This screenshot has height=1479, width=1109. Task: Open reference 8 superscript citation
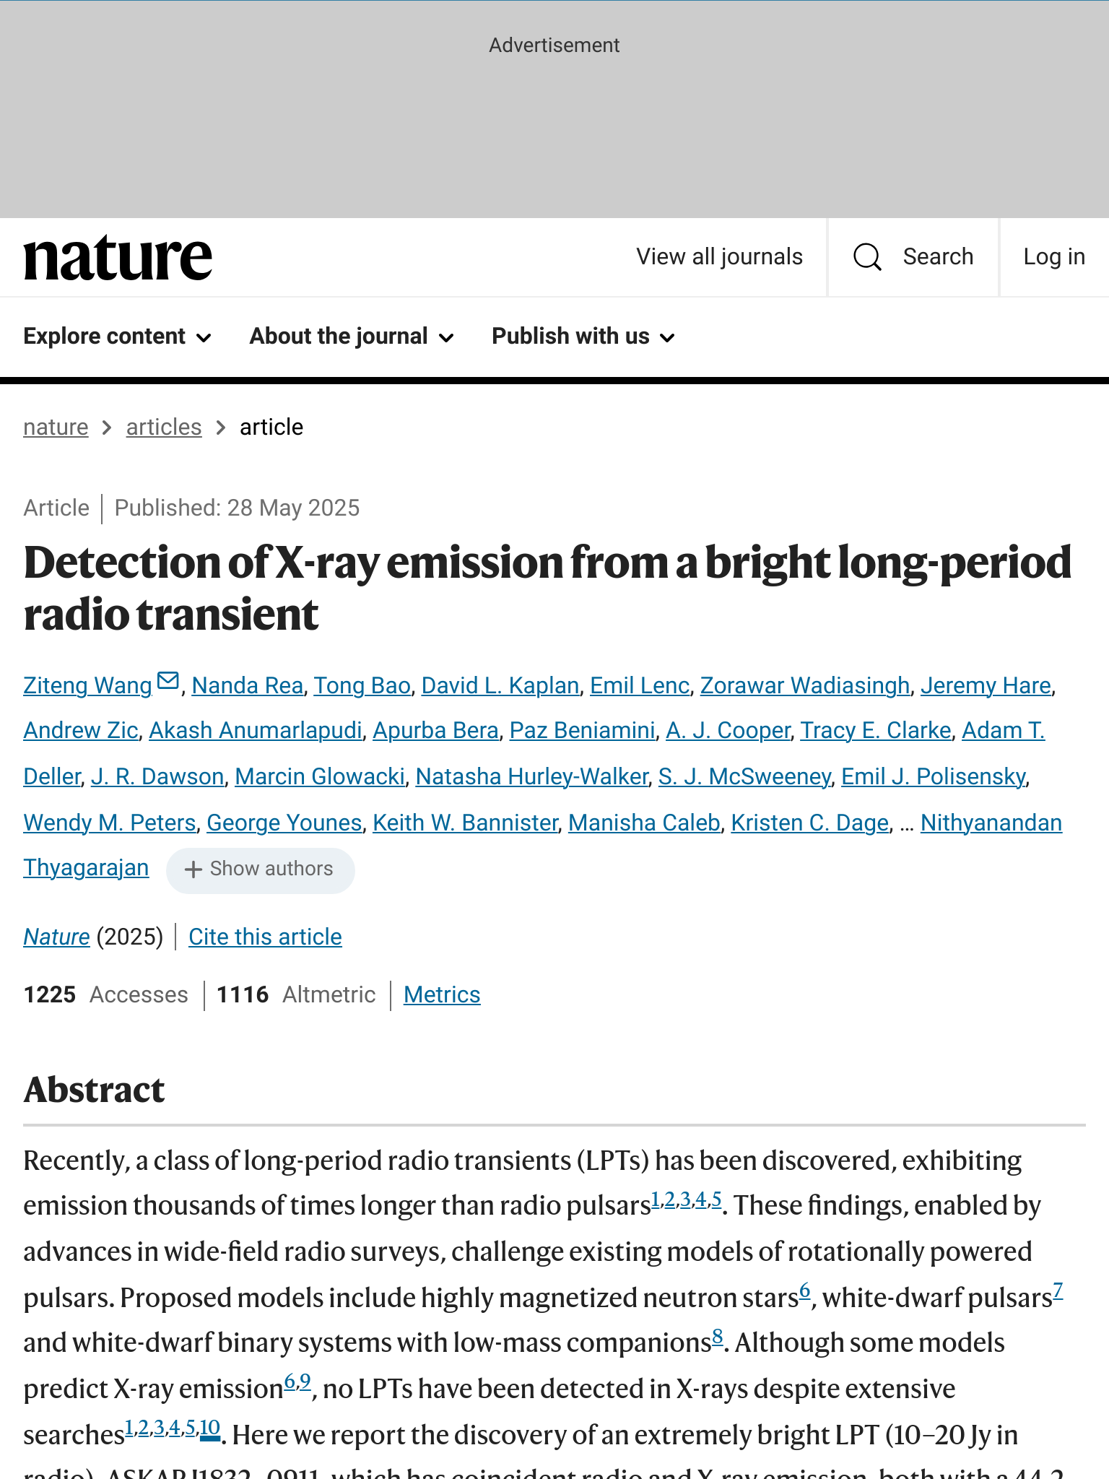pyautogui.click(x=718, y=1336)
